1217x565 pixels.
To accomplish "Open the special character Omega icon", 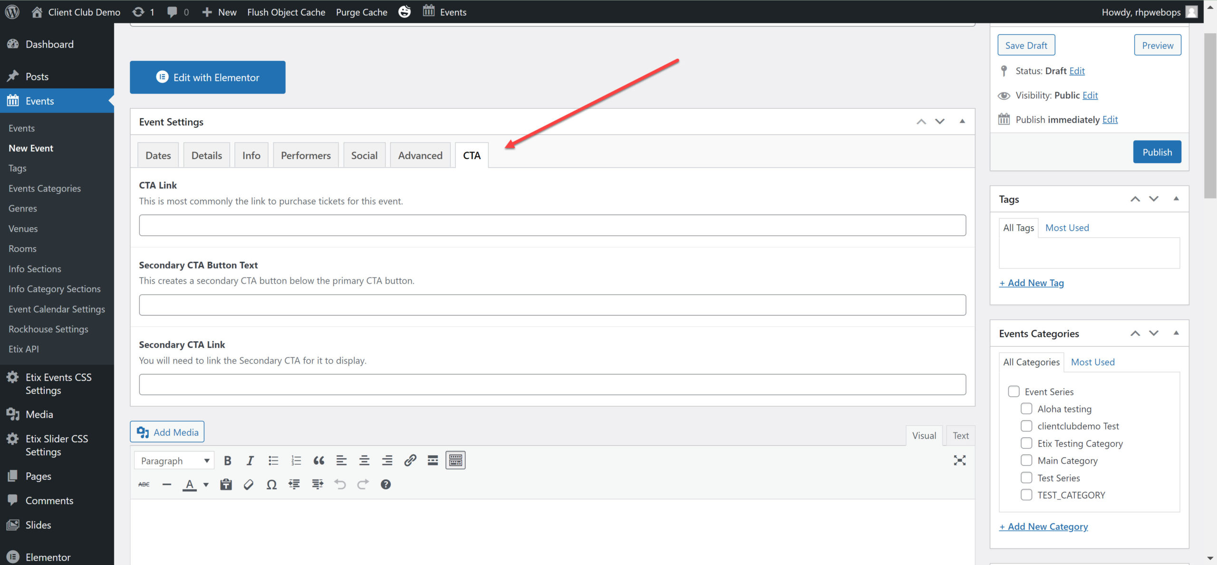I will pyautogui.click(x=271, y=485).
